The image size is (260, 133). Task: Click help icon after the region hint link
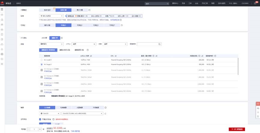click(121, 20)
